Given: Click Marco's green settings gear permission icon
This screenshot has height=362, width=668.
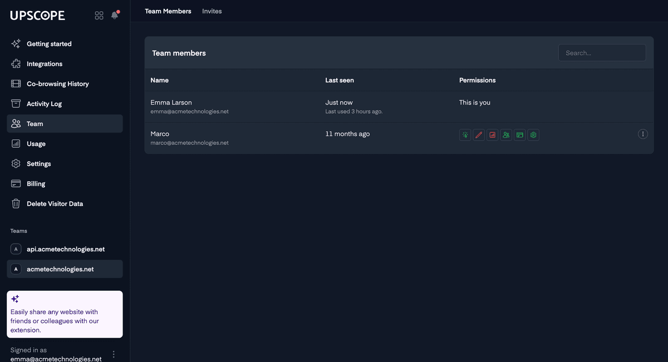Looking at the screenshot, I should tap(533, 135).
